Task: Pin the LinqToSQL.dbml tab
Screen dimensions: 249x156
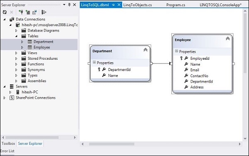Action: [113, 5]
